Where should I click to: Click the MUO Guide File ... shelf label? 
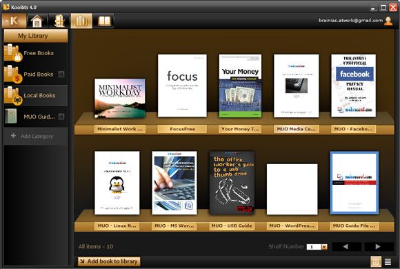(354, 226)
